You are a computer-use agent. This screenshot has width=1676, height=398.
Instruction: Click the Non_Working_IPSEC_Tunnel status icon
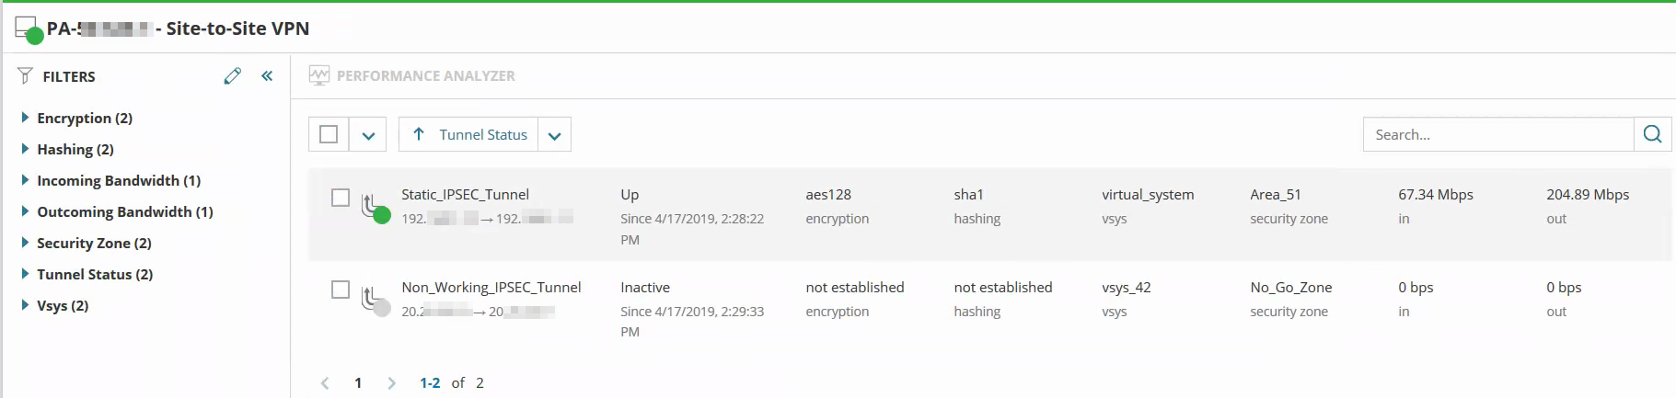point(374,301)
